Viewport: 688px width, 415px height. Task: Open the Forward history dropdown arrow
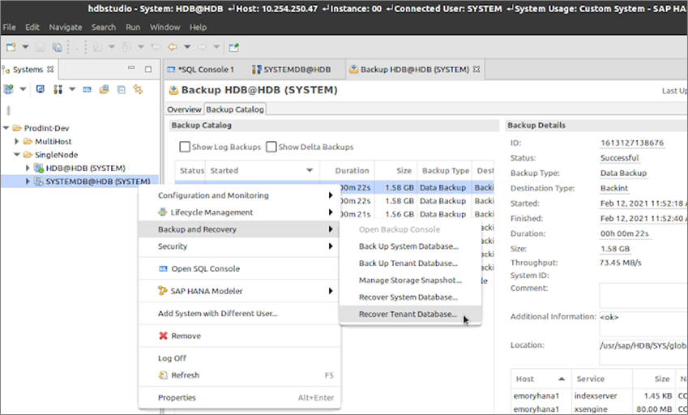point(216,47)
